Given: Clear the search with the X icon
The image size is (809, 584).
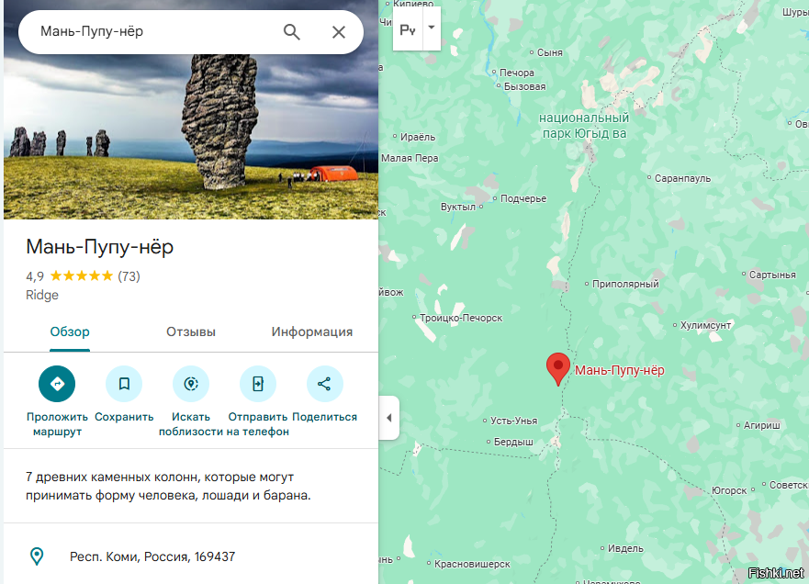Looking at the screenshot, I should tap(339, 32).
